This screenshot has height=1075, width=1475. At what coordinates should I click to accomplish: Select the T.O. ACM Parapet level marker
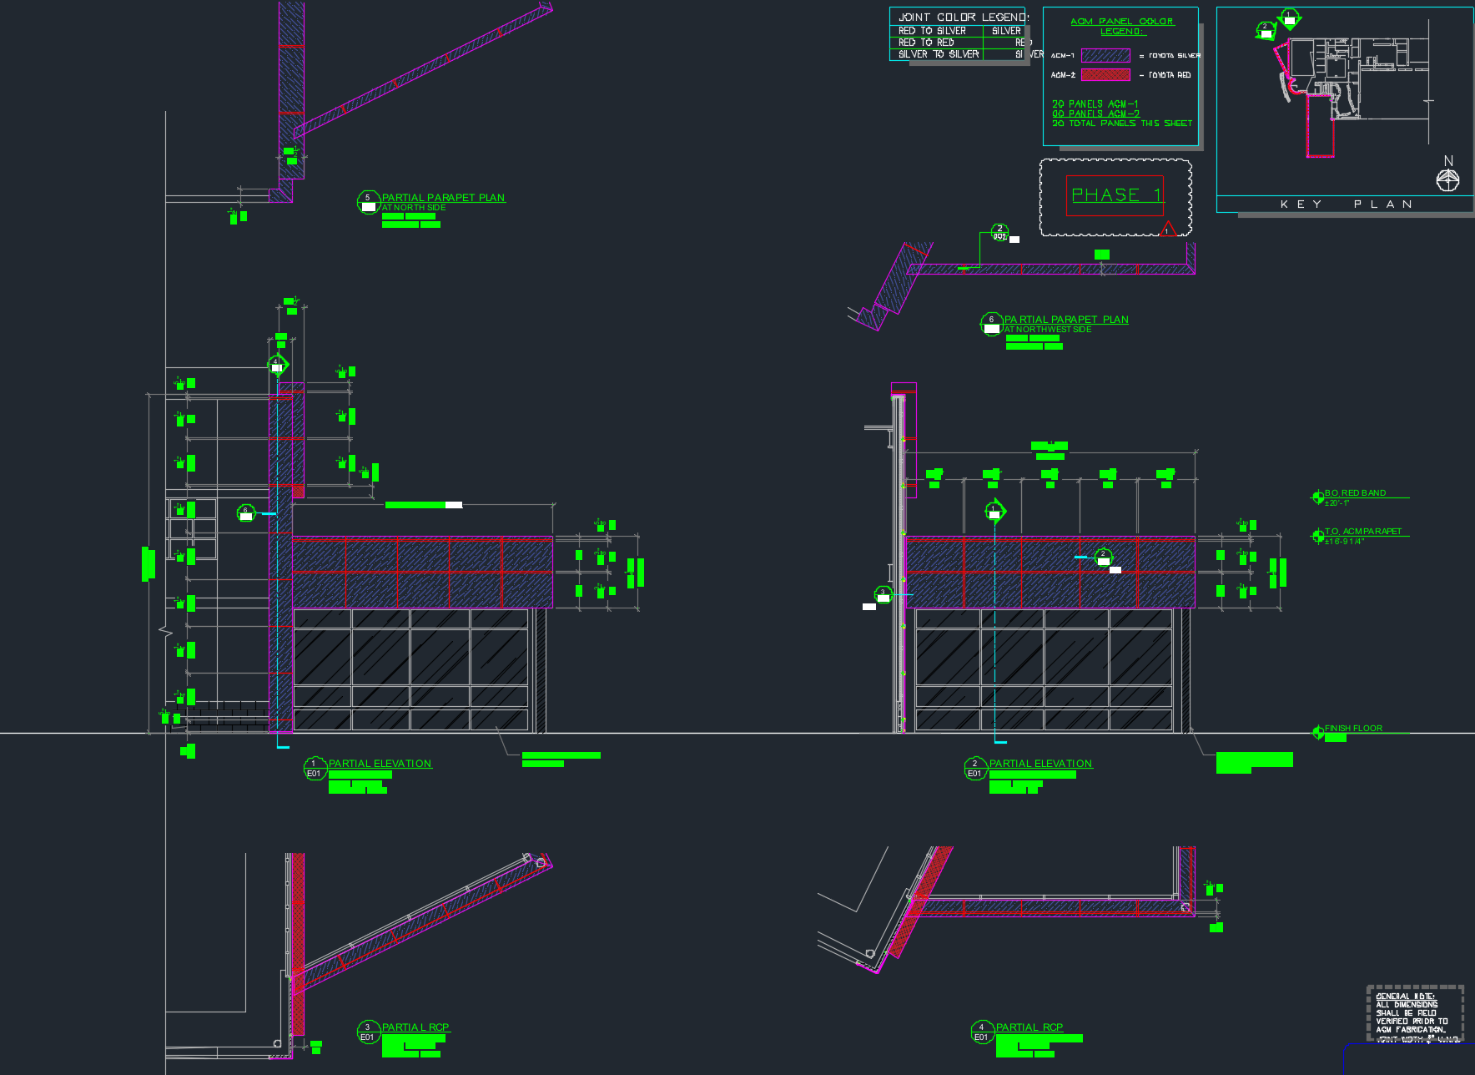point(1317,535)
